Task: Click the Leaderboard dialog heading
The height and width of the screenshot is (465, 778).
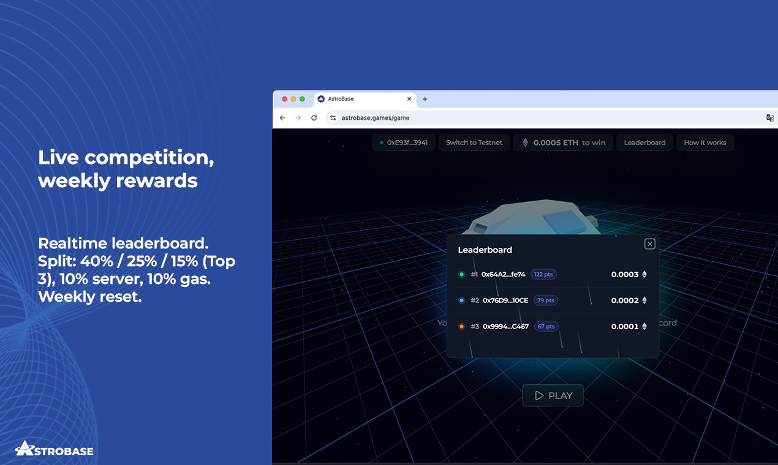Action: pyautogui.click(x=485, y=250)
